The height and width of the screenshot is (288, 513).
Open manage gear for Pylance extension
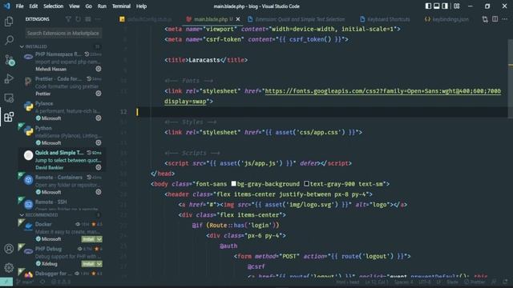coord(98,118)
